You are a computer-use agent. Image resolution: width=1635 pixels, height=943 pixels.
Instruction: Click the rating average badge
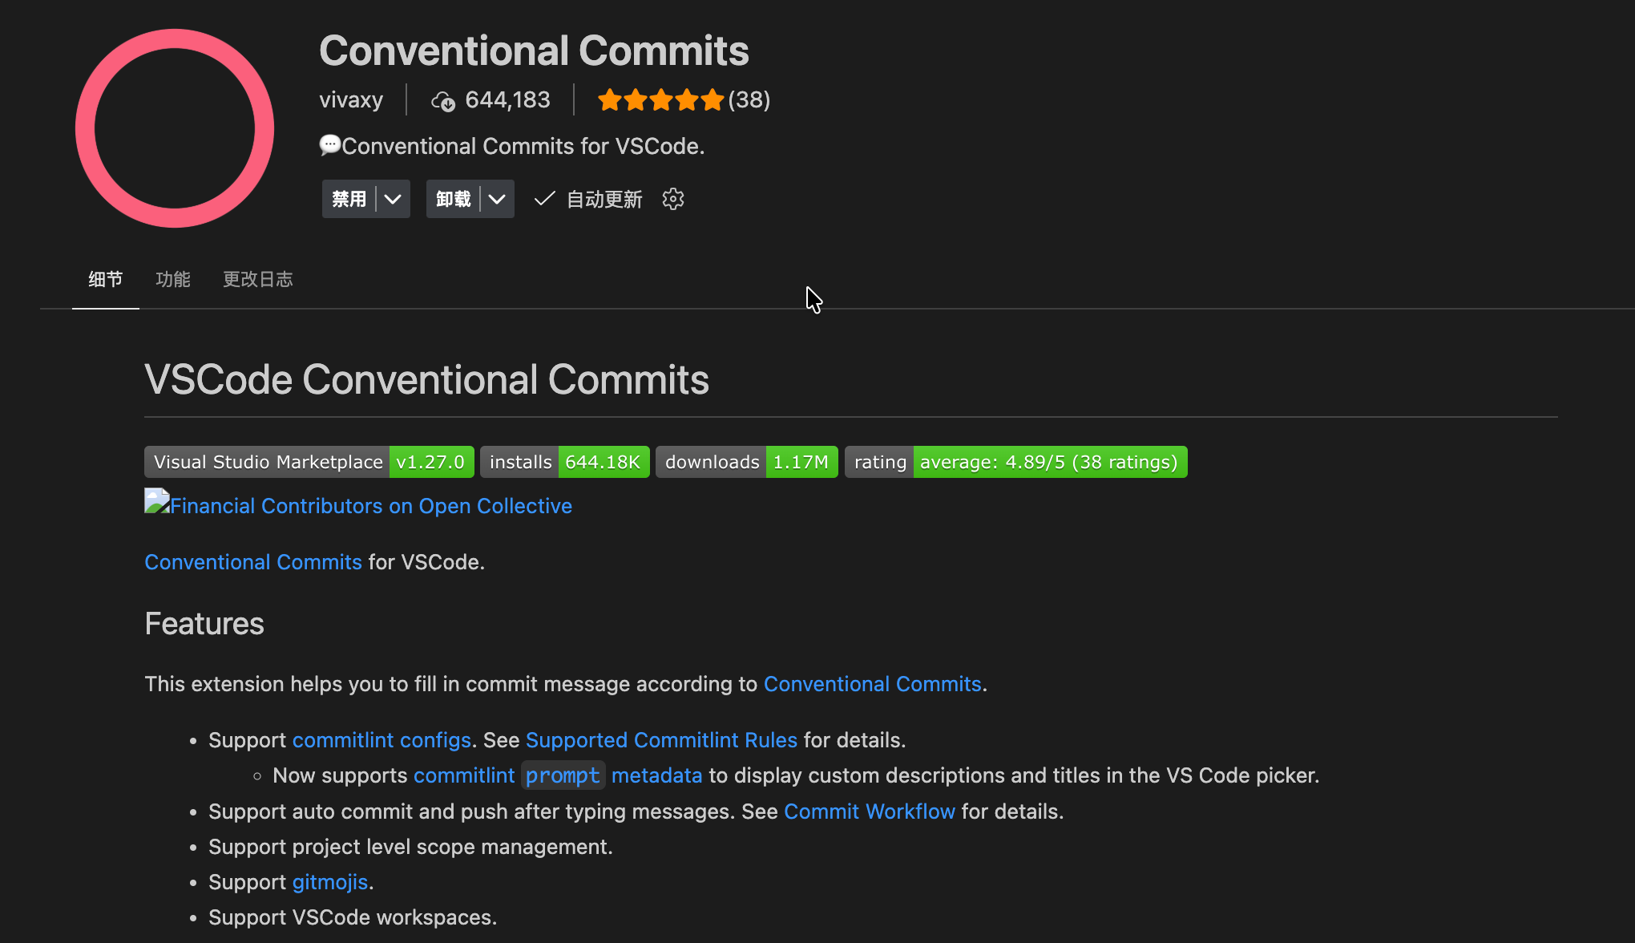[x=1015, y=462]
